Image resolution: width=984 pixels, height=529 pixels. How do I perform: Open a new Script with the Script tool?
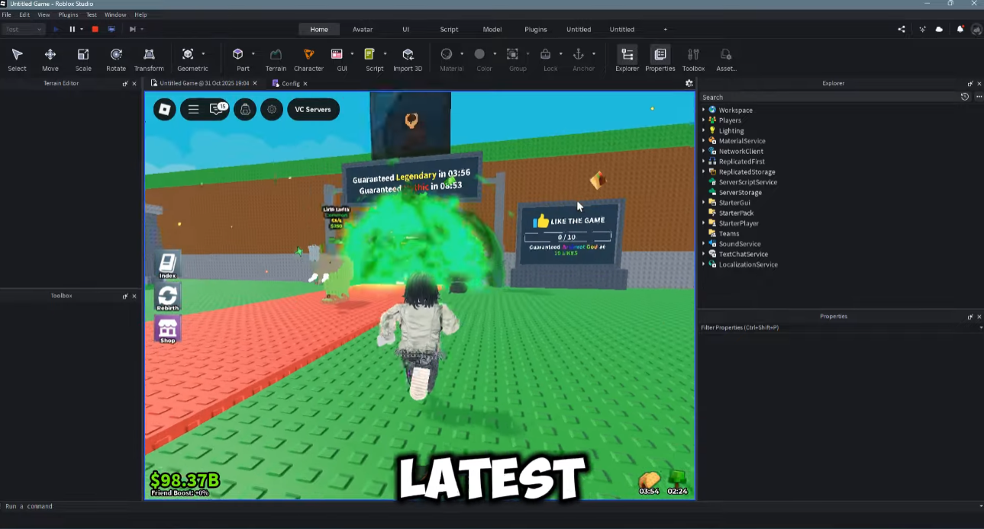[x=374, y=56]
